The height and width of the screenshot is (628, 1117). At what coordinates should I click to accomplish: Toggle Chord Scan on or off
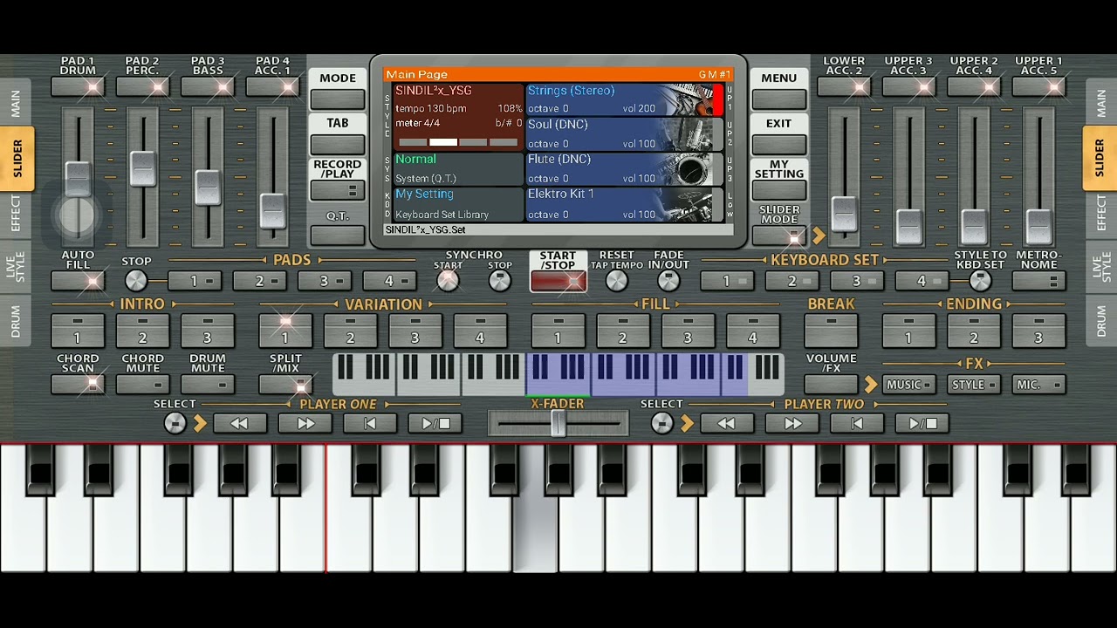78,384
